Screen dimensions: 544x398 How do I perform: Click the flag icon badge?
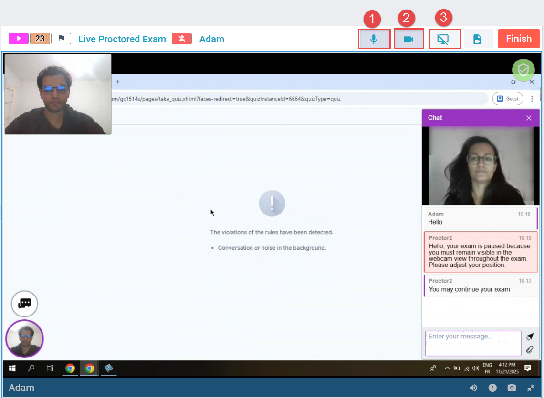(61, 39)
